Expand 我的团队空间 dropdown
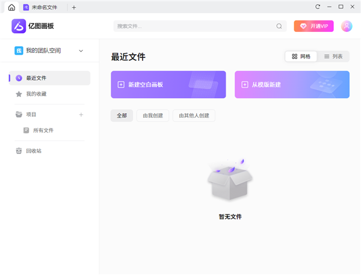The image size is (361, 275). (x=81, y=51)
